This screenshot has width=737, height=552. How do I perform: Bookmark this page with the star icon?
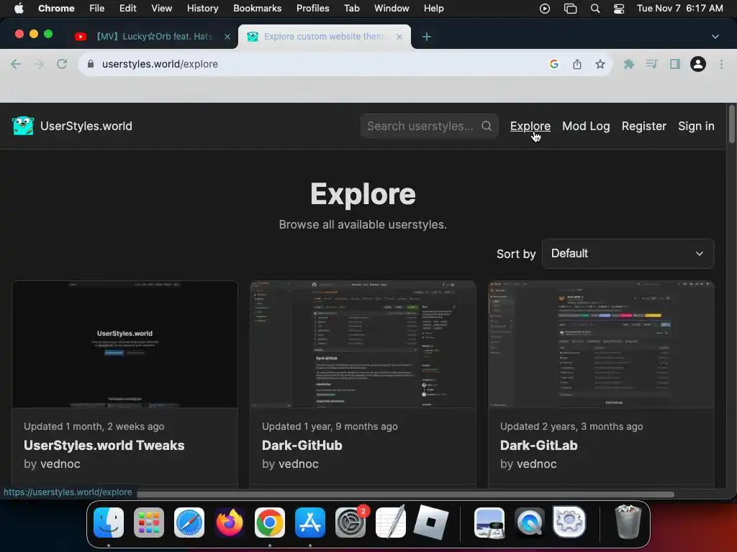coord(600,64)
